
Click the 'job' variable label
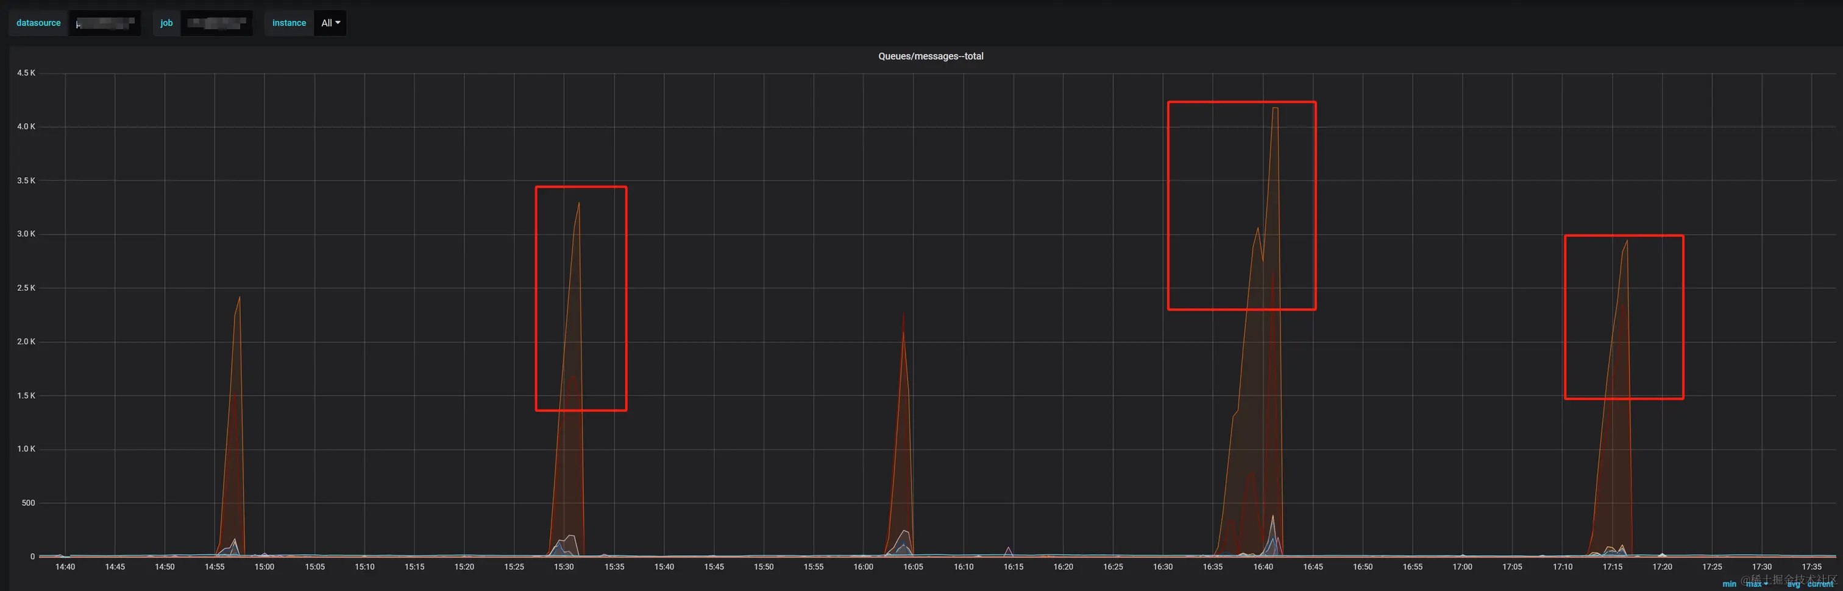(167, 23)
